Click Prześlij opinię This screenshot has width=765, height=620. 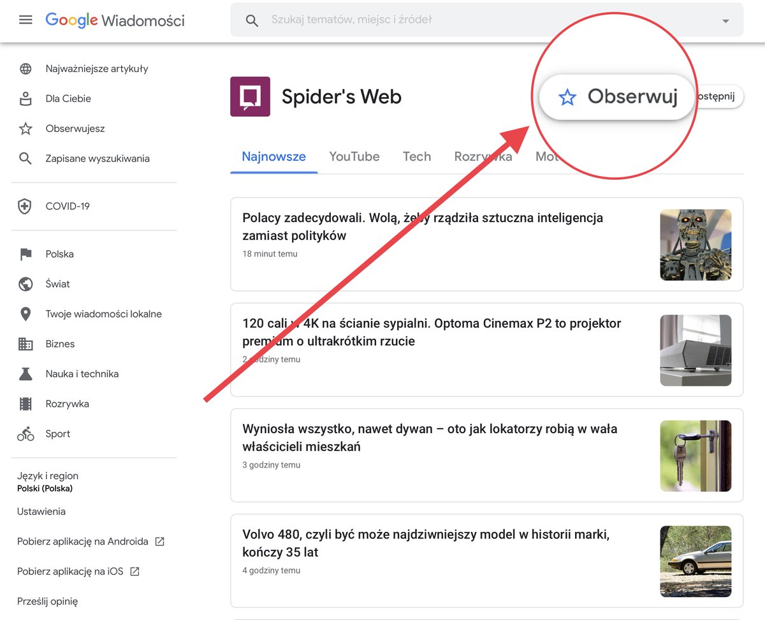(x=48, y=602)
